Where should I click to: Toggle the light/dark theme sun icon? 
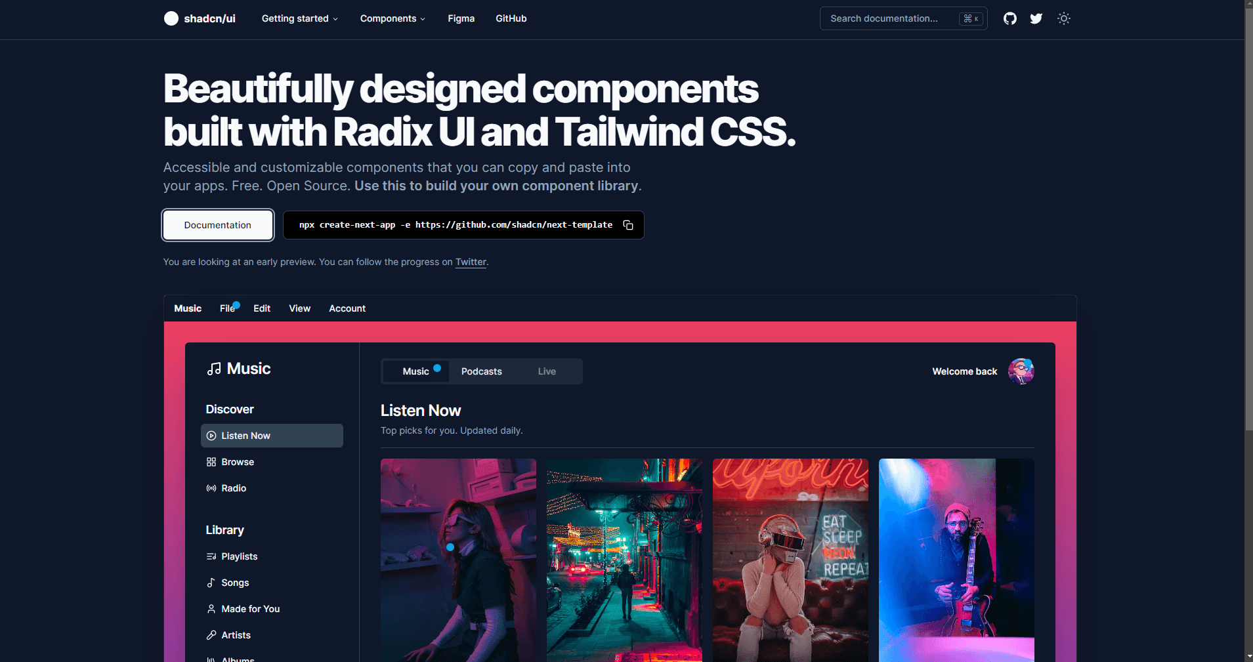coord(1064,18)
